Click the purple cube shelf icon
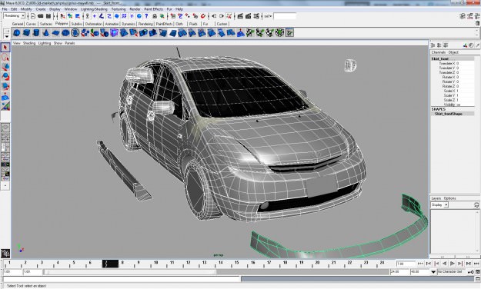 pyautogui.click(x=114, y=32)
